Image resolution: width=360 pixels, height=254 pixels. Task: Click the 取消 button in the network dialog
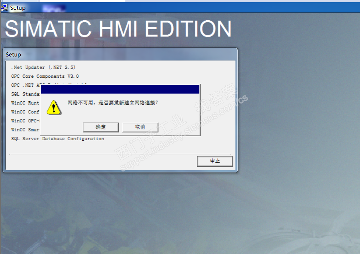[140, 127]
